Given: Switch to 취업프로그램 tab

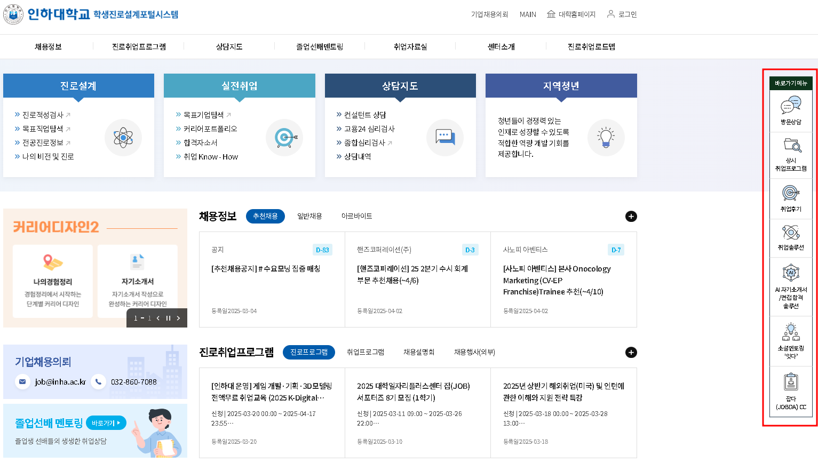Looking at the screenshot, I should tap(366, 352).
